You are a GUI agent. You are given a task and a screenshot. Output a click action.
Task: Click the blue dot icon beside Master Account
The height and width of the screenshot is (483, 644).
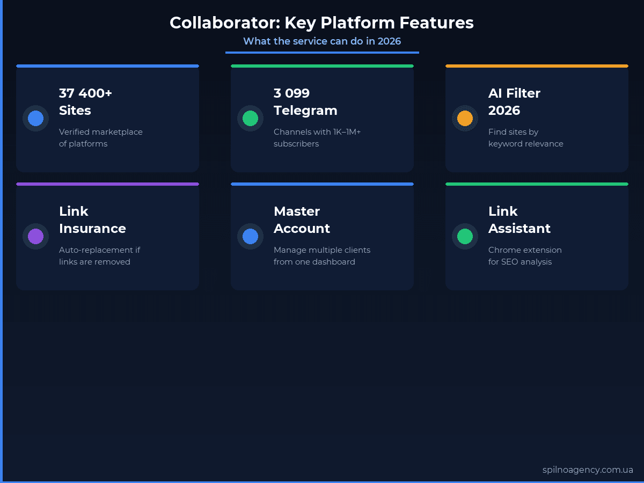pos(250,236)
